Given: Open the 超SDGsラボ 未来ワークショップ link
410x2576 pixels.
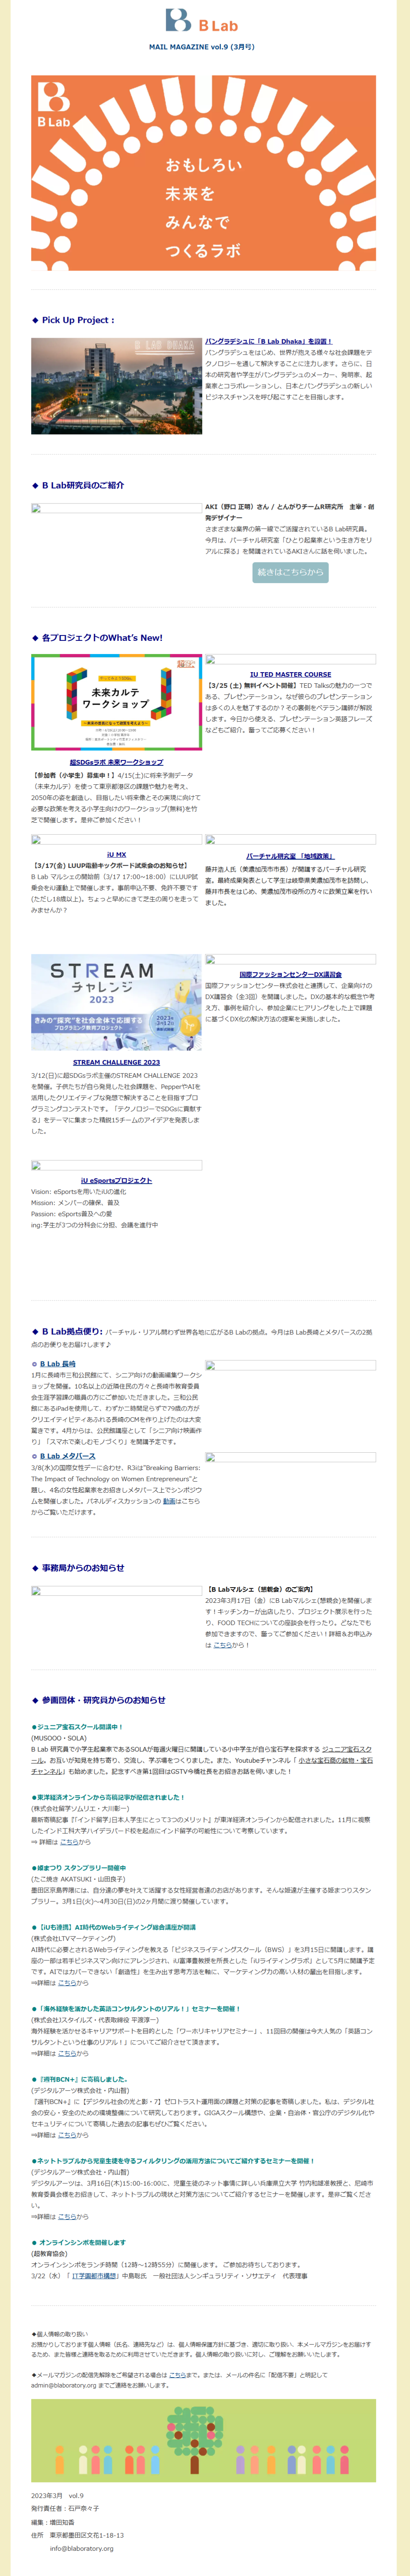Looking at the screenshot, I should (116, 763).
